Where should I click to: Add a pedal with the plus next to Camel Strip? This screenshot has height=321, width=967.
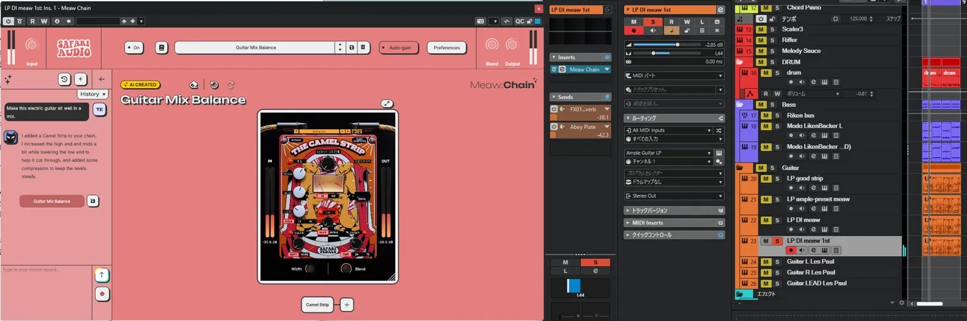click(x=347, y=304)
